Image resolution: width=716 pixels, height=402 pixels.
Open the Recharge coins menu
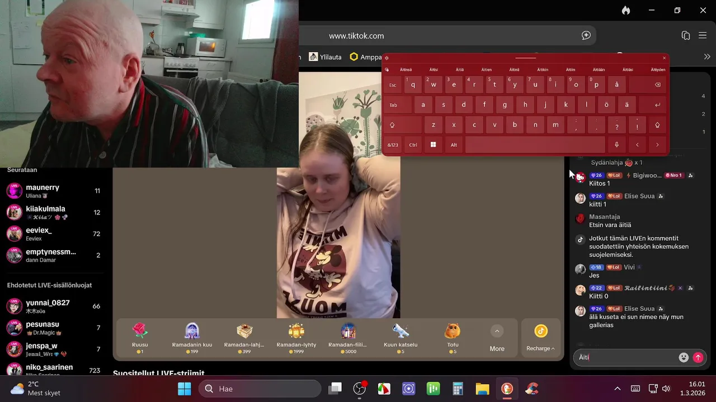540,338
